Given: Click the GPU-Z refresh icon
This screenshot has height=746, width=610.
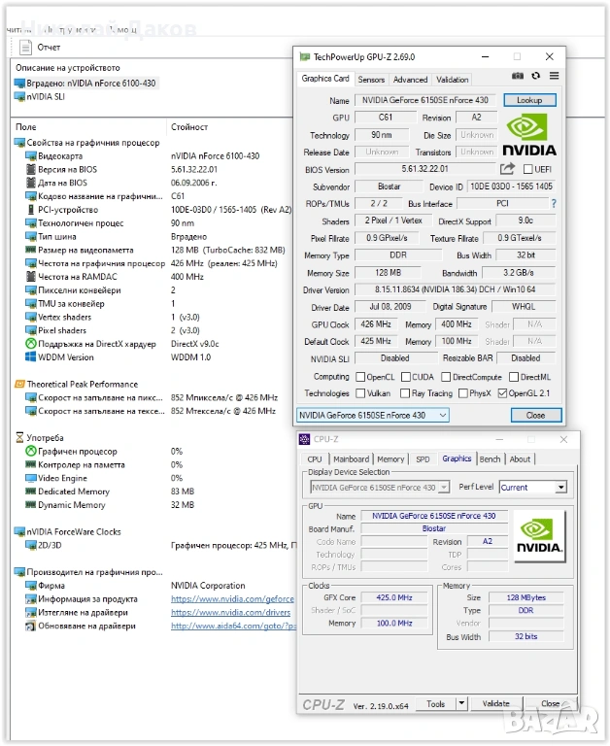Looking at the screenshot, I should tap(536, 76).
